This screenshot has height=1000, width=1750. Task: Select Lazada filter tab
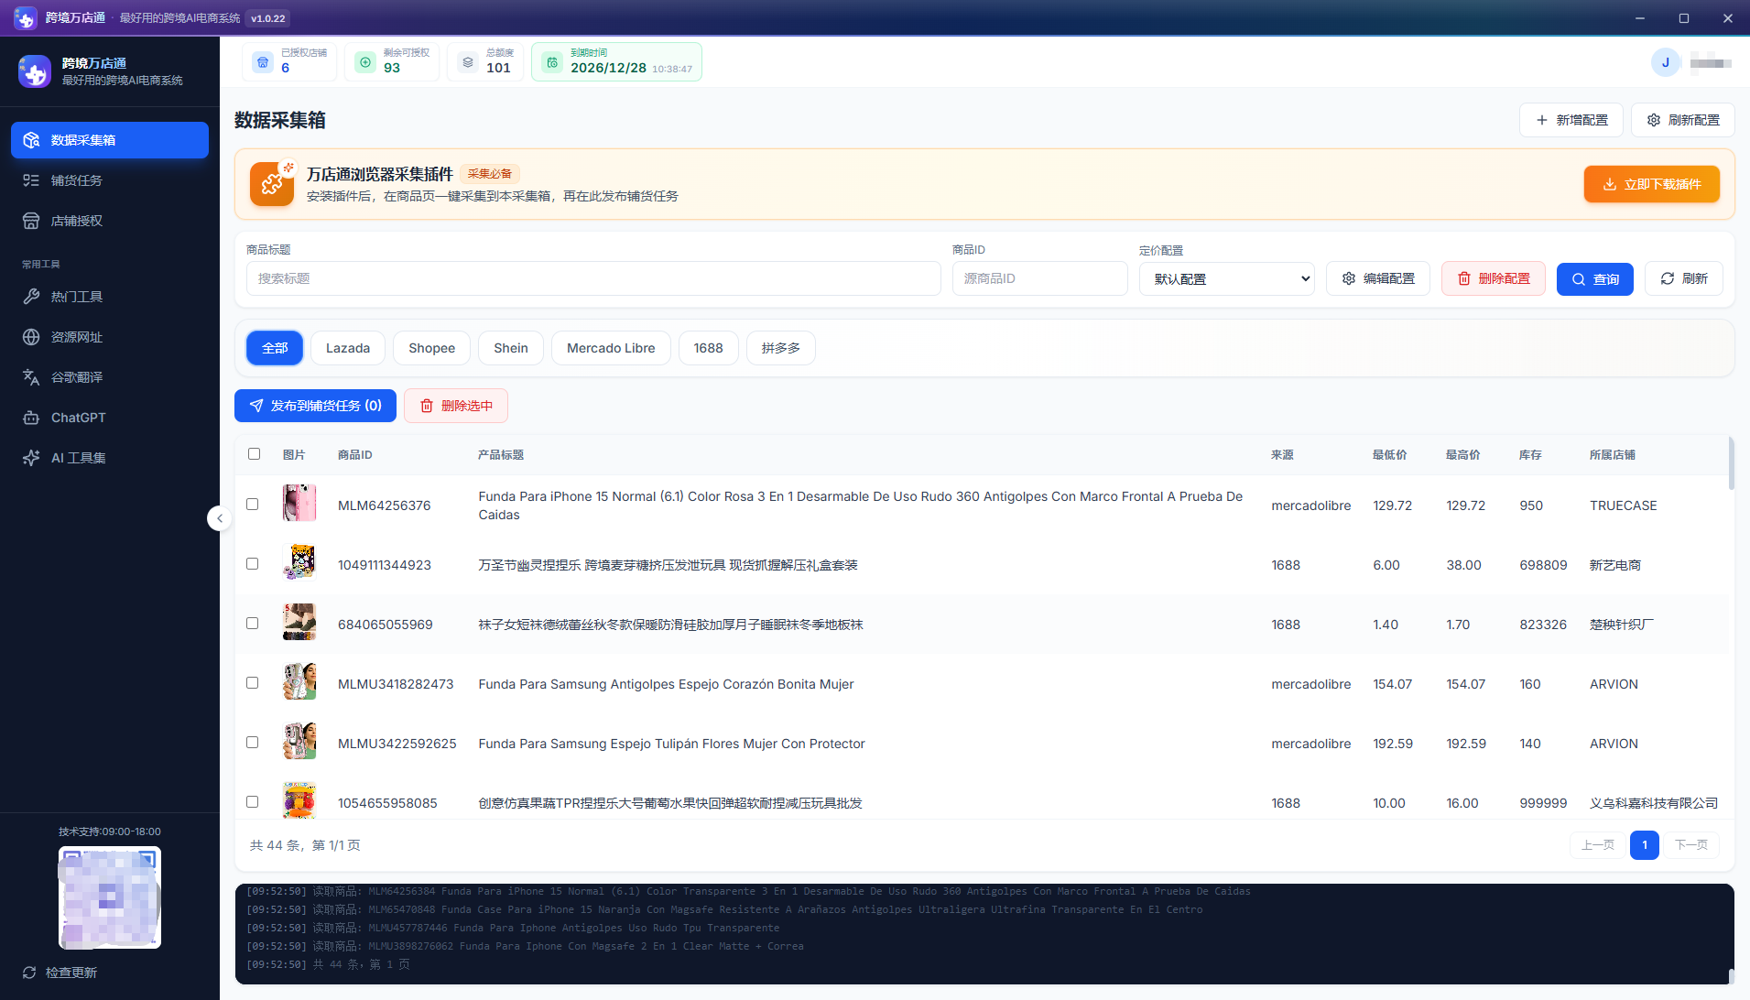click(x=348, y=348)
